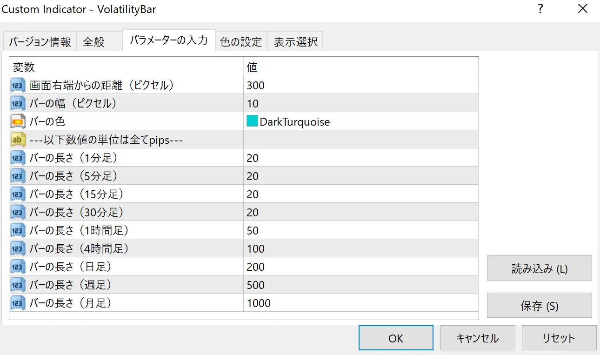Click the DarkTurquoise color swatch
The height and width of the screenshot is (355, 600).
pos(252,122)
